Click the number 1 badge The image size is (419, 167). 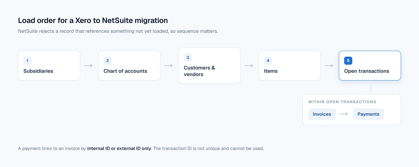coord(27,61)
